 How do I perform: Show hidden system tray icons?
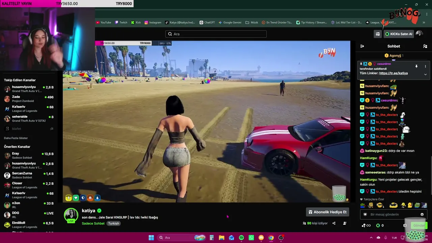pos(371,238)
